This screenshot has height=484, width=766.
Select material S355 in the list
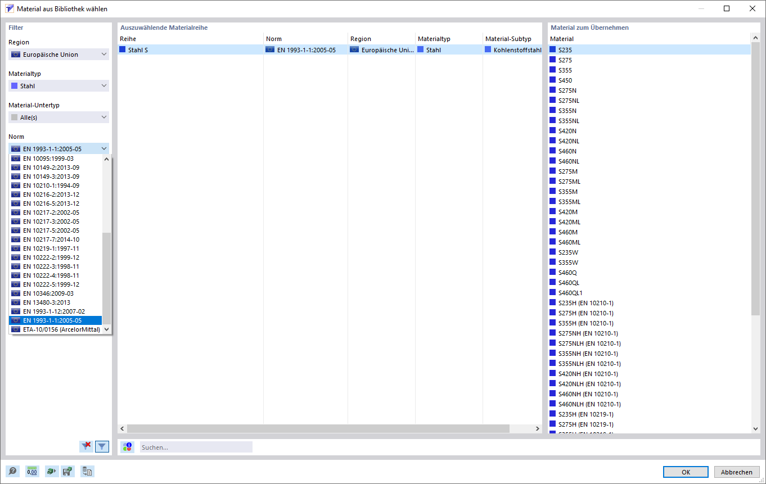[x=650, y=70]
